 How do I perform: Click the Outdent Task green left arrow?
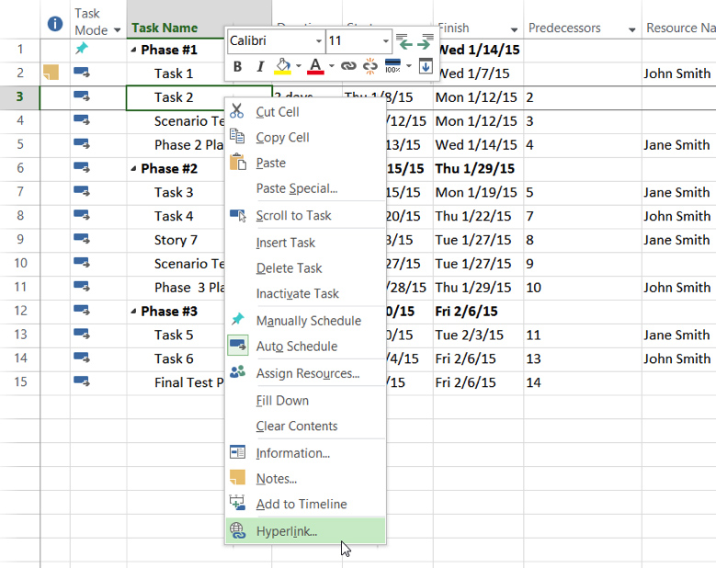click(405, 42)
